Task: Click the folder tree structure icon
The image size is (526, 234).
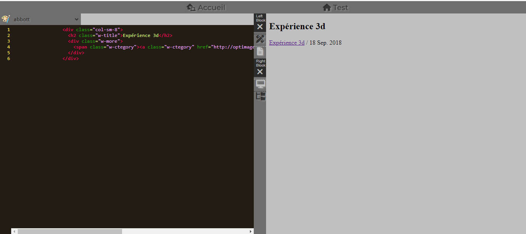Action: pos(261,96)
